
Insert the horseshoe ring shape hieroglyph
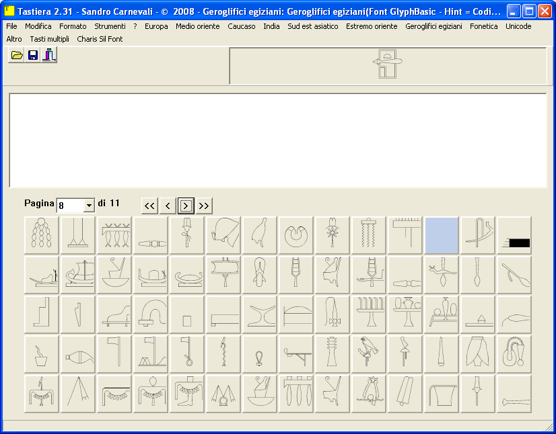point(296,235)
